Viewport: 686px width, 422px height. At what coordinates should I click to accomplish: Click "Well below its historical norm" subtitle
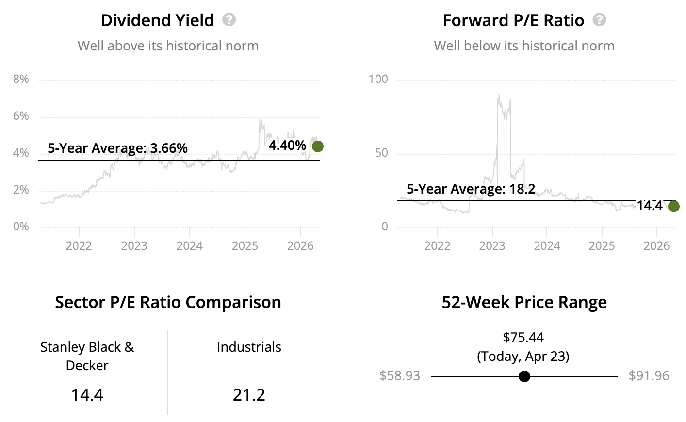point(524,46)
